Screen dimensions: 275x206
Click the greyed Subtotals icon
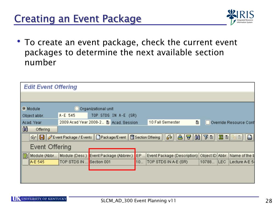(234, 137)
